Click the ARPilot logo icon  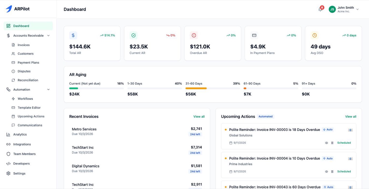click(x=9, y=9)
